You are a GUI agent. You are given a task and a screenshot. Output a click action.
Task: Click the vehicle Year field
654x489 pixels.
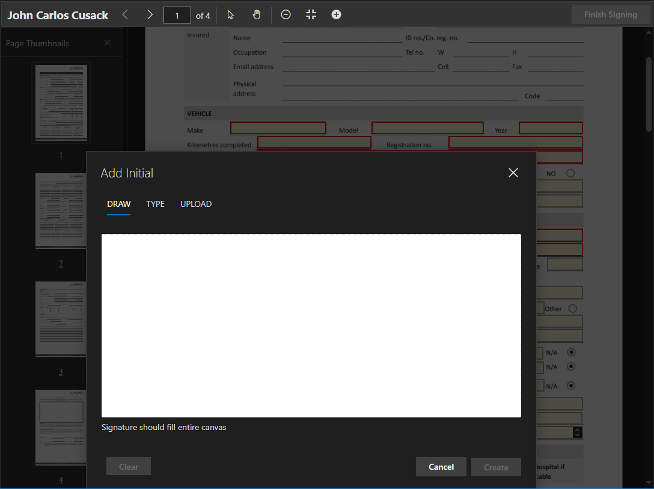[551, 128]
